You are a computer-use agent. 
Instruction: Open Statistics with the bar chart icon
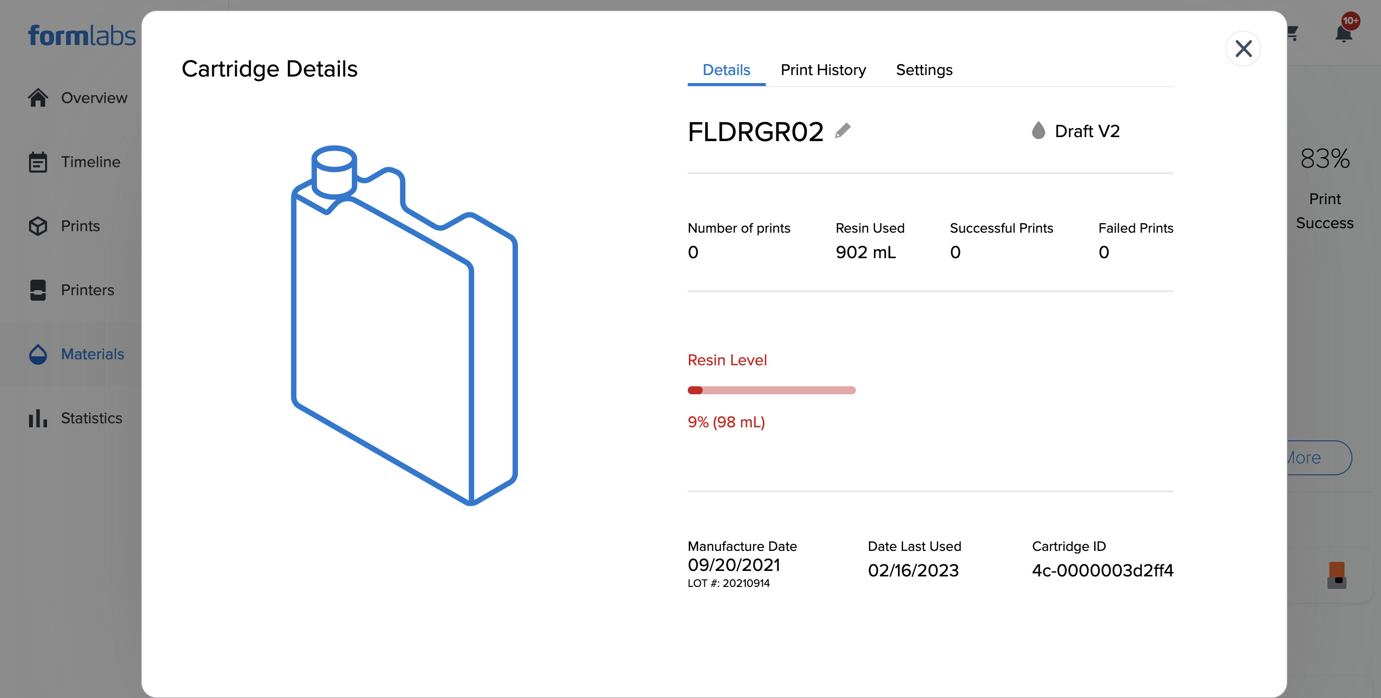click(37, 418)
